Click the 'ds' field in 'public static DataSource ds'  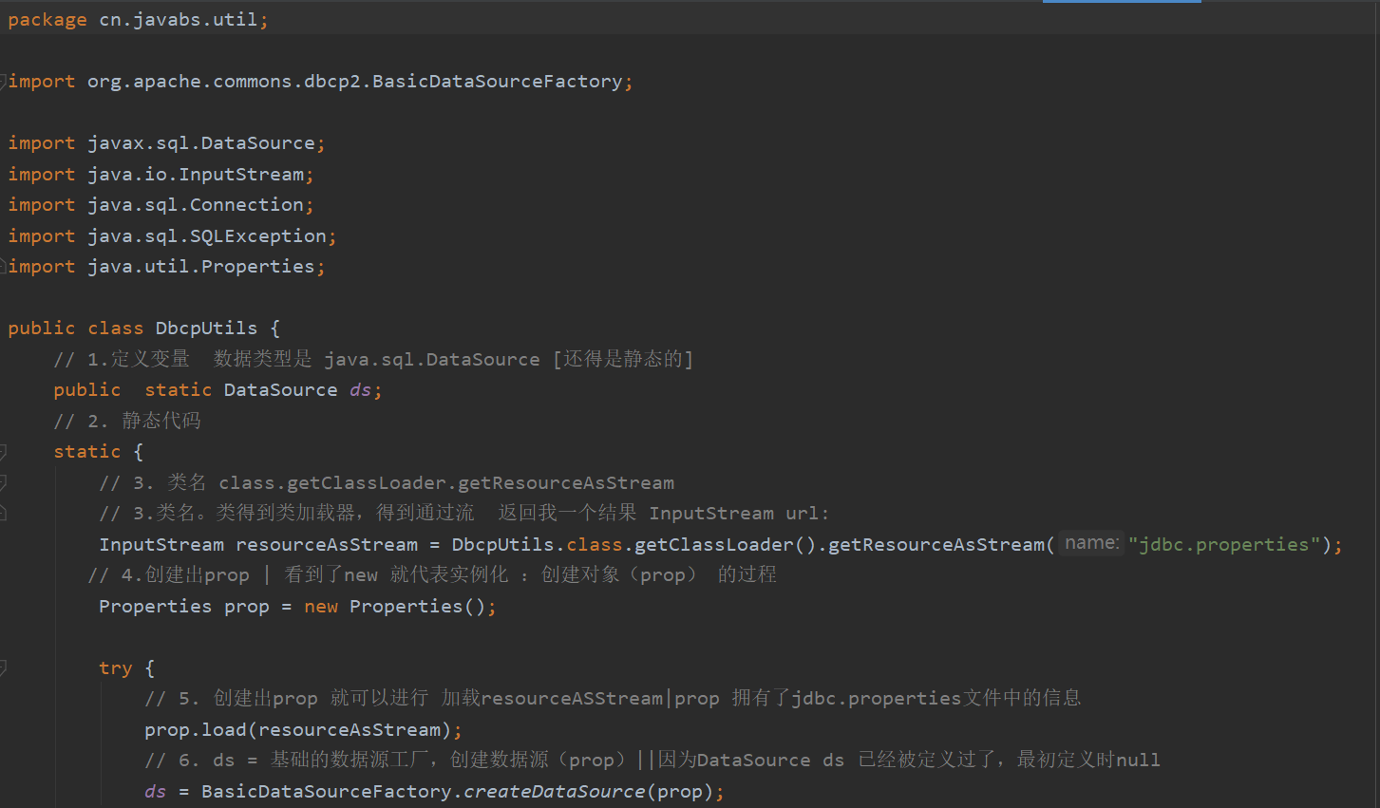tap(361, 390)
